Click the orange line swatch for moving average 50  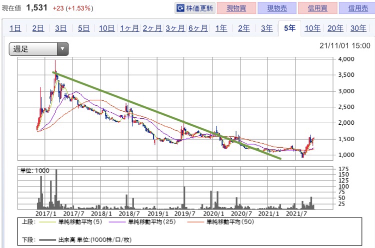[195, 222]
